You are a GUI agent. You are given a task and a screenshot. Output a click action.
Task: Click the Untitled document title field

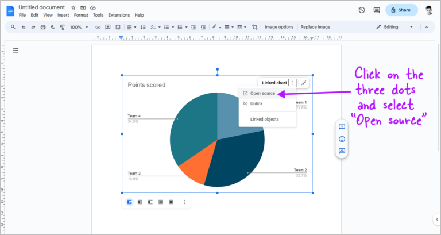click(x=41, y=7)
